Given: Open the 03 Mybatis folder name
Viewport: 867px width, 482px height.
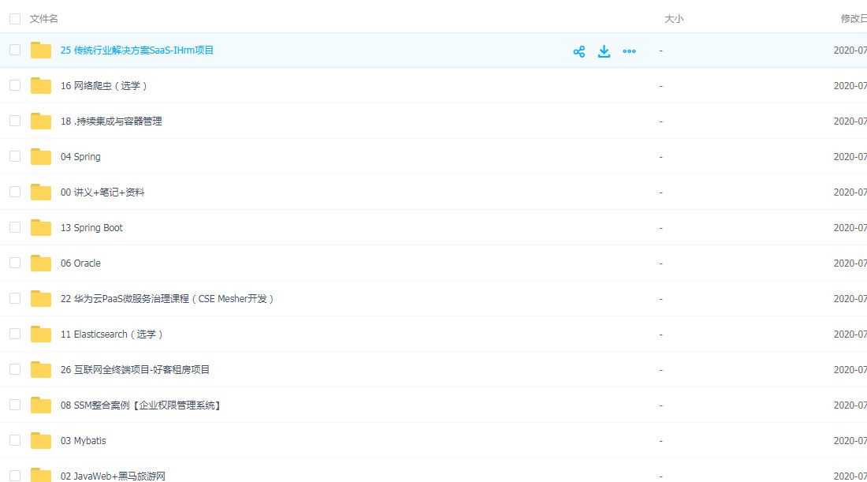Looking at the screenshot, I should coord(84,440).
